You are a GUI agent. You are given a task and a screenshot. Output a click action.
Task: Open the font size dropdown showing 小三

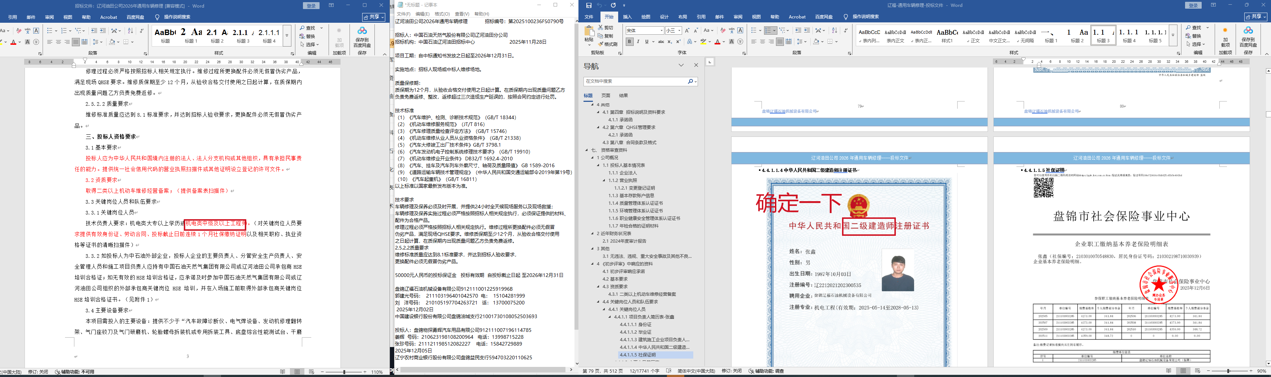[x=680, y=31]
